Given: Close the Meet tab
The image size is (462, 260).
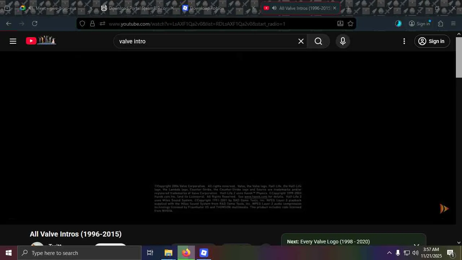Looking at the screenshot, I should 91,8.
